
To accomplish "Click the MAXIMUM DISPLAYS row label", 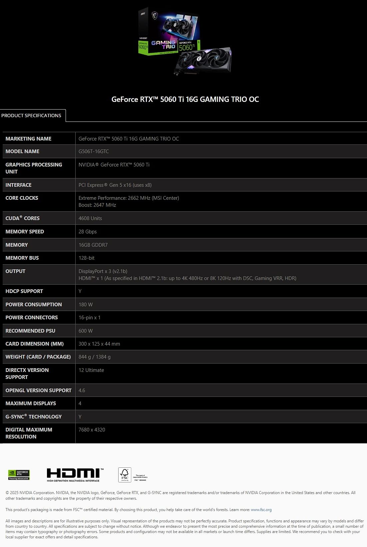I will click(31, 403).
